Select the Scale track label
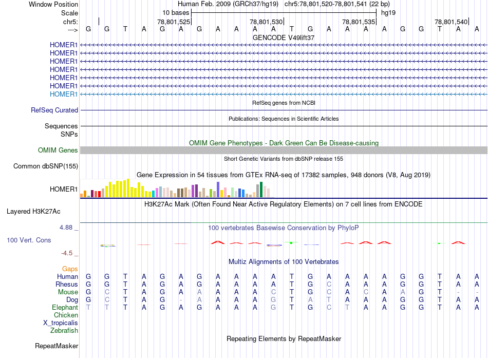 (x=69, y=13)
